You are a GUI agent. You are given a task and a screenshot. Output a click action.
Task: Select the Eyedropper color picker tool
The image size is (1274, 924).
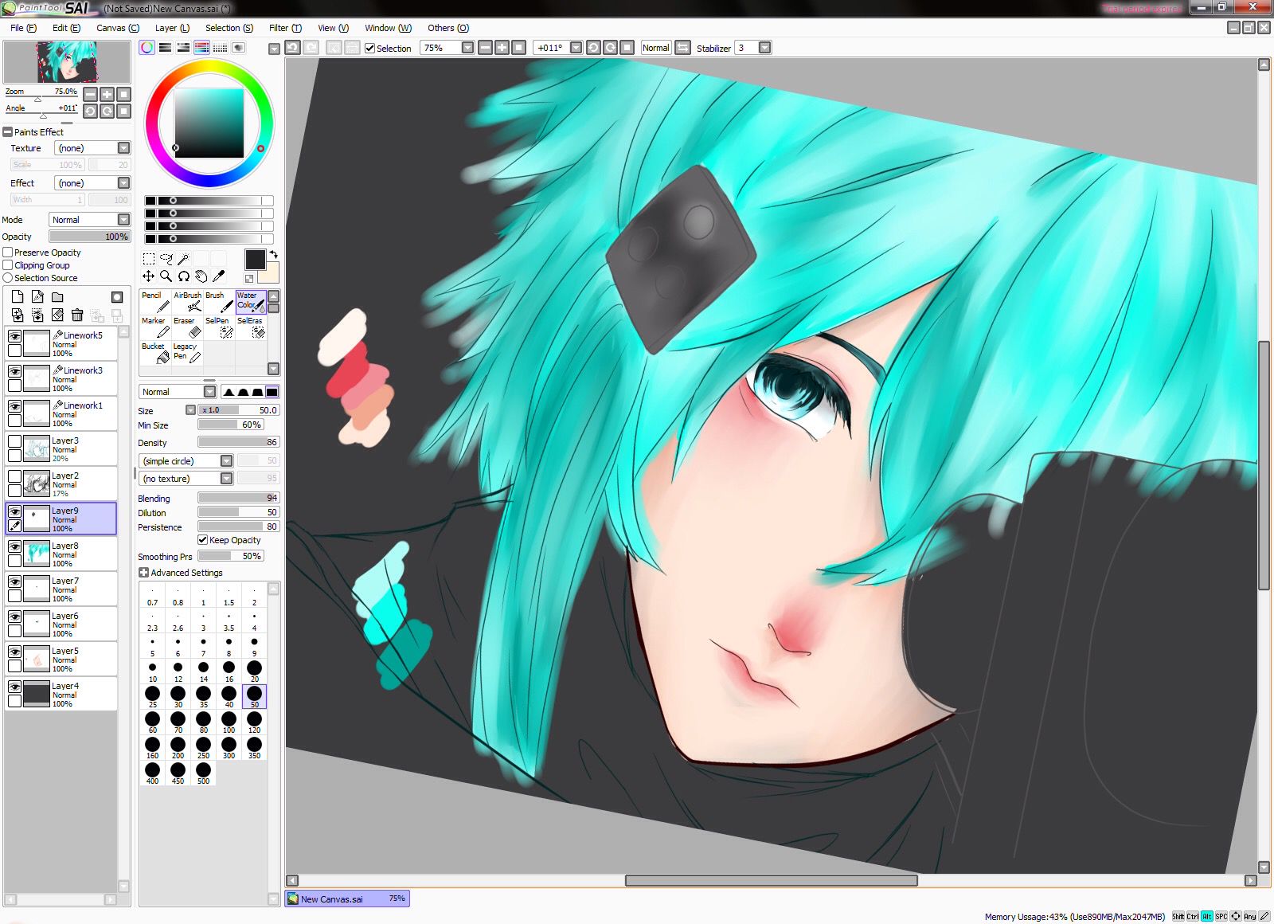[x=219, y=276]
